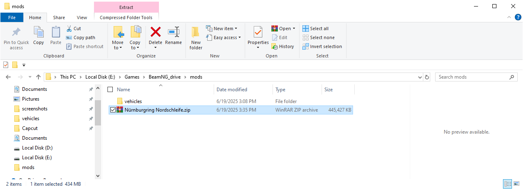Switch to the Home tab

(35, 18)
